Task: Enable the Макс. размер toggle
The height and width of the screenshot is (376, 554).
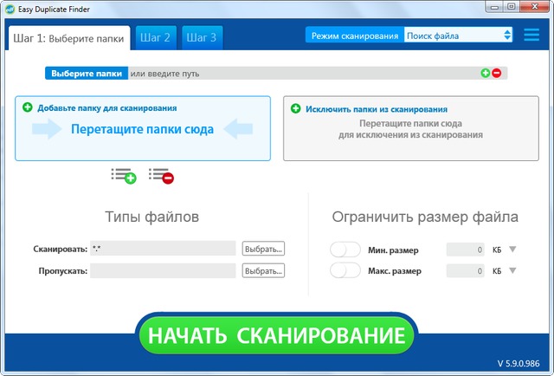Action: point(345,270)
